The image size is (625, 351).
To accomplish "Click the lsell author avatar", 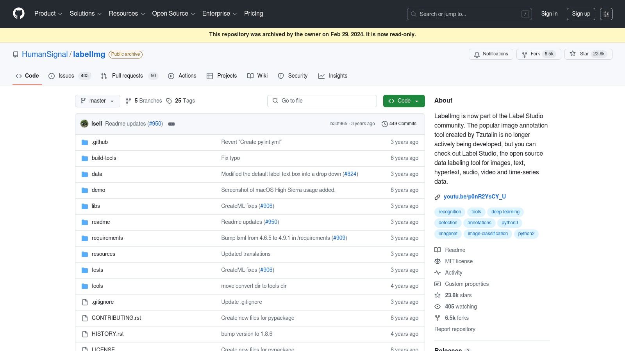I will click(x=84, y=124).
